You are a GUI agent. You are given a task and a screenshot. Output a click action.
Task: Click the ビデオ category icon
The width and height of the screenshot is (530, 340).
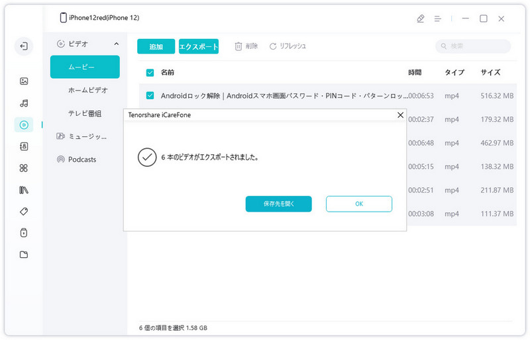tap(60, 44)
